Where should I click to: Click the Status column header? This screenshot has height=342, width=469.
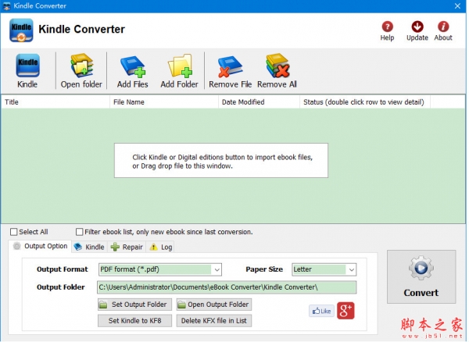[365, 102]
